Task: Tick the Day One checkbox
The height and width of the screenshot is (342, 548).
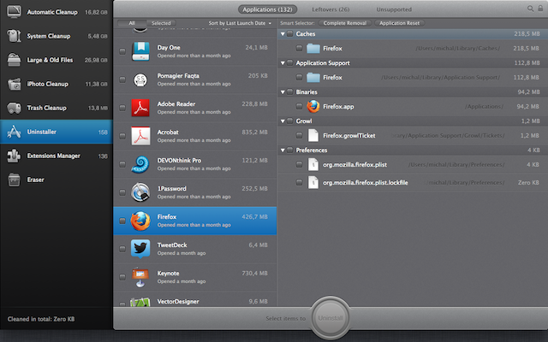Action: (122, 51)
